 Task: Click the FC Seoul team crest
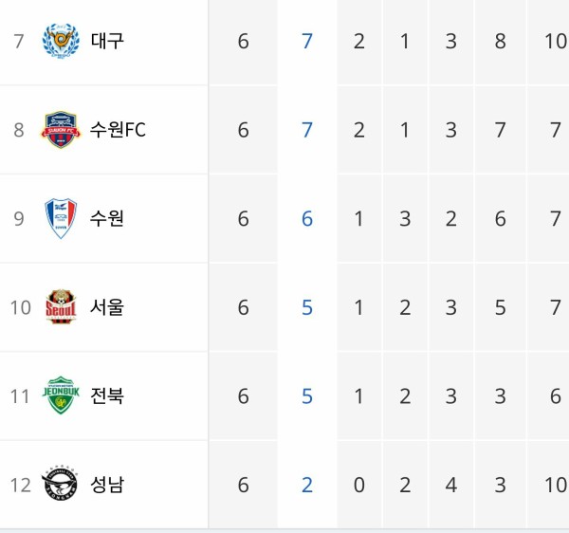[x=61, y=306]
